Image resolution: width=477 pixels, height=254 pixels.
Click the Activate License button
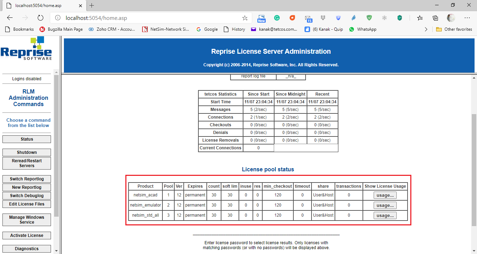click(27, 236)
